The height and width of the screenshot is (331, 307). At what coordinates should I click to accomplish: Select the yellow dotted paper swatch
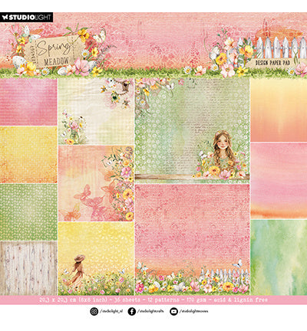click(x=28, y=155)
